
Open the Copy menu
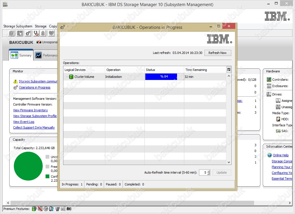(53, 26)
